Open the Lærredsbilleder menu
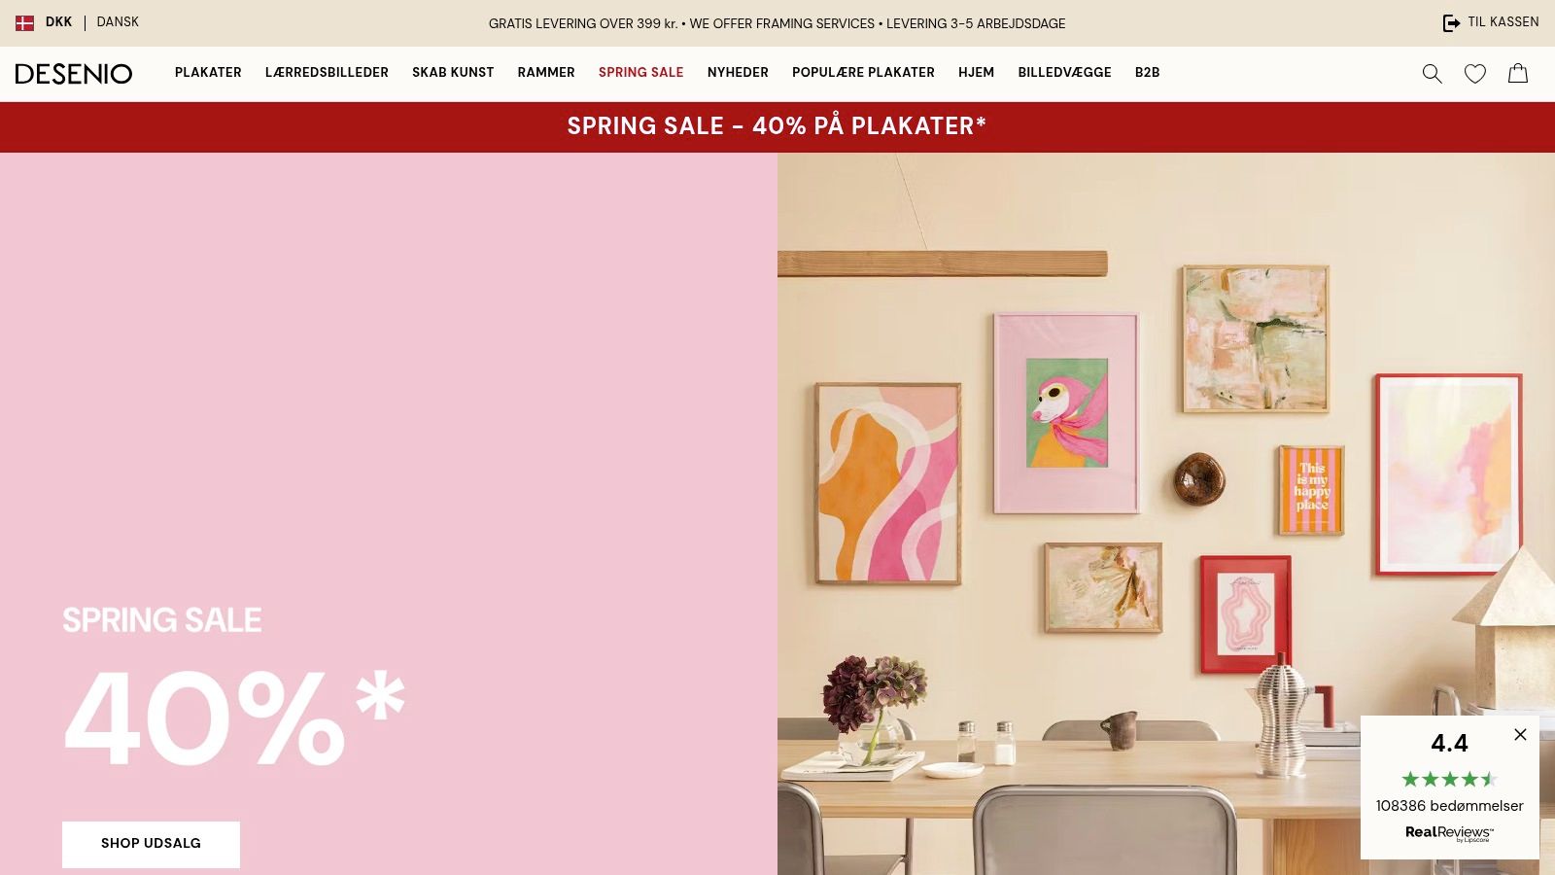 pos(327,73)
